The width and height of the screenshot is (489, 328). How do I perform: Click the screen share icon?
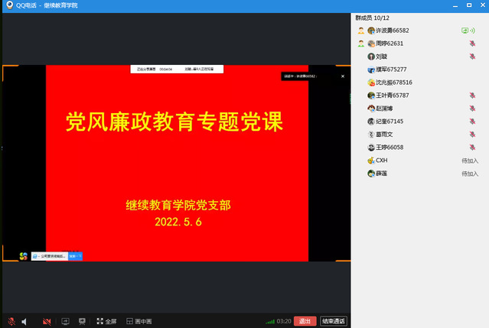coord(65,321)
